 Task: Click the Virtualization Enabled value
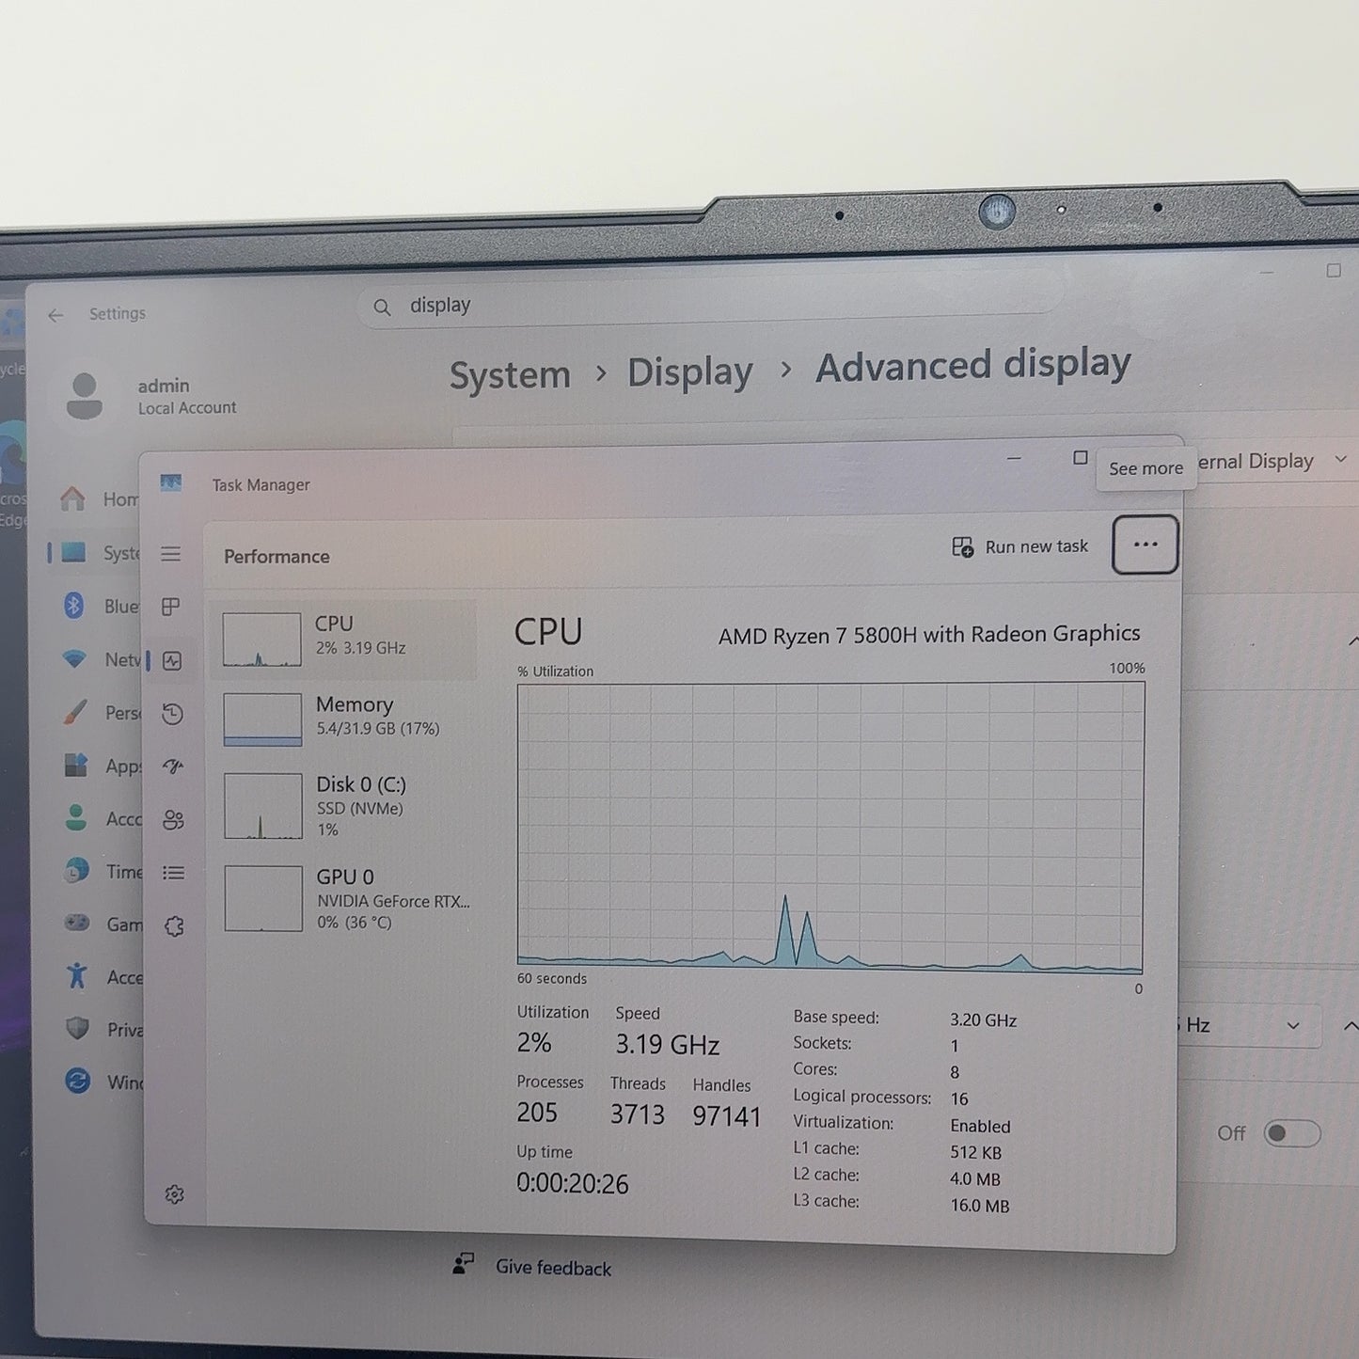tap(980, 1126)
